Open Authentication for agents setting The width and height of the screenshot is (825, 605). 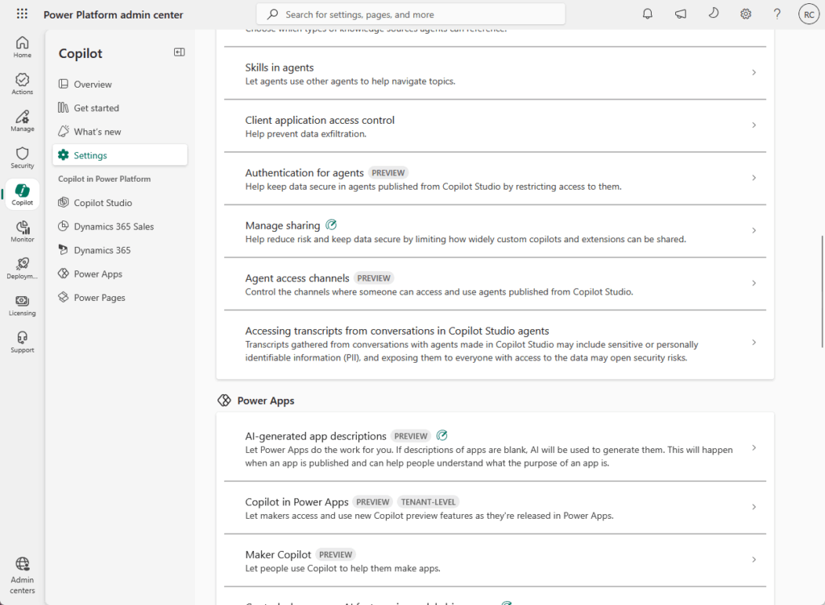click(x=495, y=179)
